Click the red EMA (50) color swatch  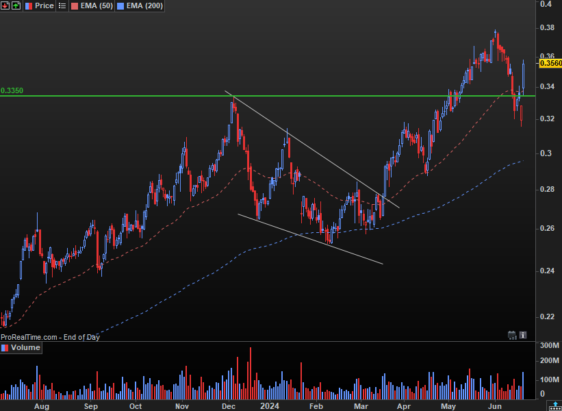[x=75, y=5]
